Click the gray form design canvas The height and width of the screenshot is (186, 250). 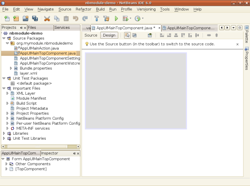(x=136, y=91)
